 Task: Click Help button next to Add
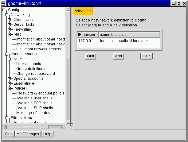tap(146, 56)
